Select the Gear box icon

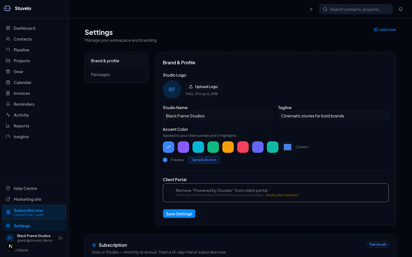pyautogui.click(x=8, y=71)
